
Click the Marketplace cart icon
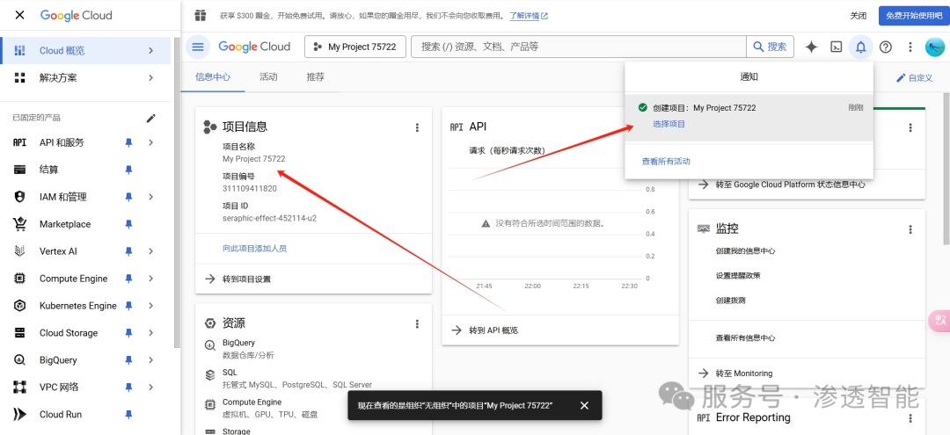20,224
